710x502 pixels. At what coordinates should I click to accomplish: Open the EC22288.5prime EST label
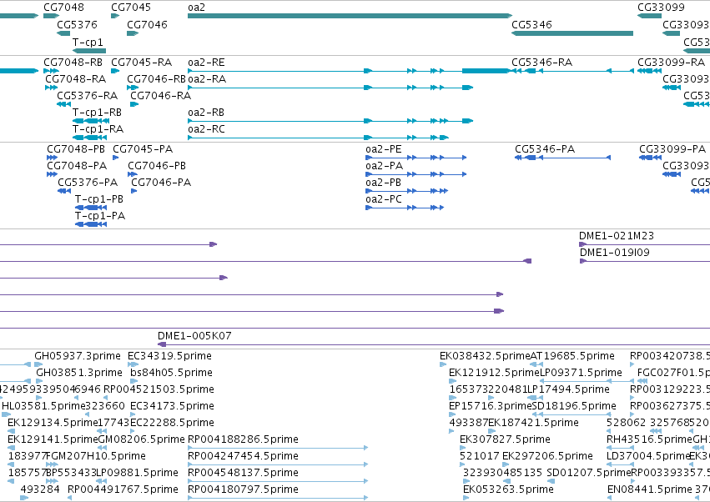(x=172, y=423)
